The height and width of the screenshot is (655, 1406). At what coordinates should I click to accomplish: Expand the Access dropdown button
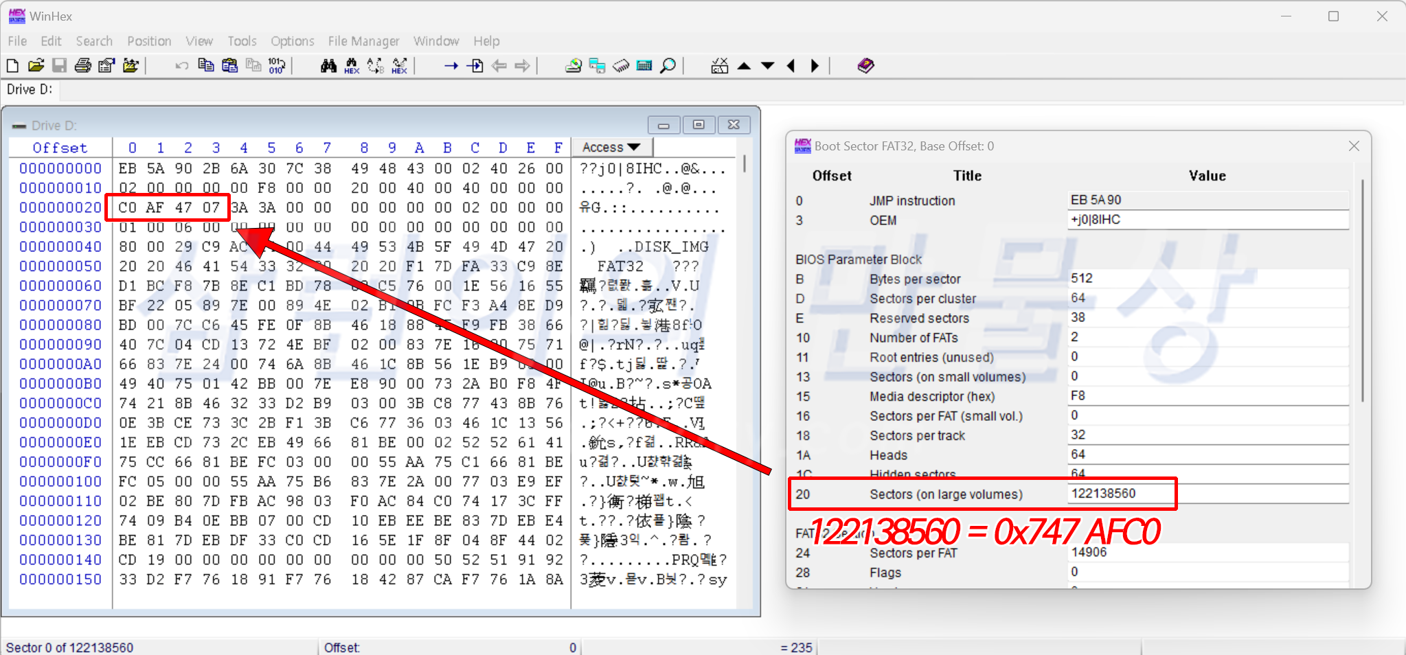(x=612, y=147)
